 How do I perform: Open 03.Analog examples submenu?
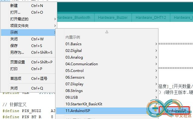click(107, 57)
